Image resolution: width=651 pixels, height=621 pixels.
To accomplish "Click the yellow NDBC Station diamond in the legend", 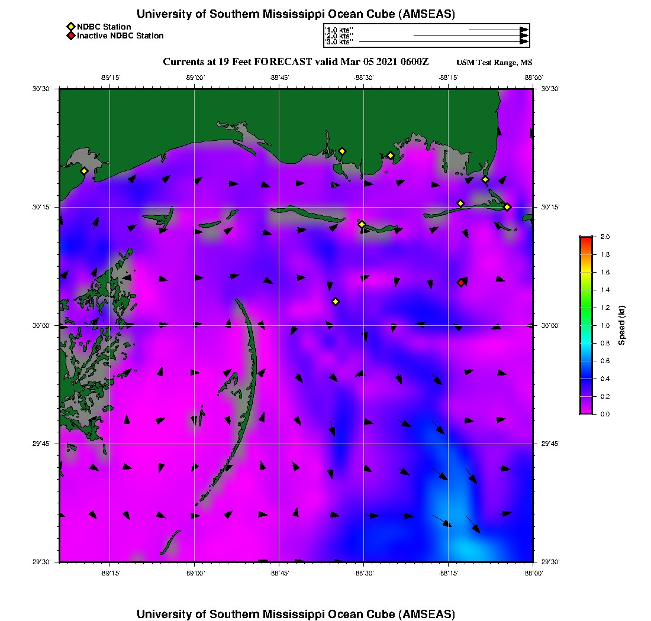I will pyautogui.click(x=70, y=27).
